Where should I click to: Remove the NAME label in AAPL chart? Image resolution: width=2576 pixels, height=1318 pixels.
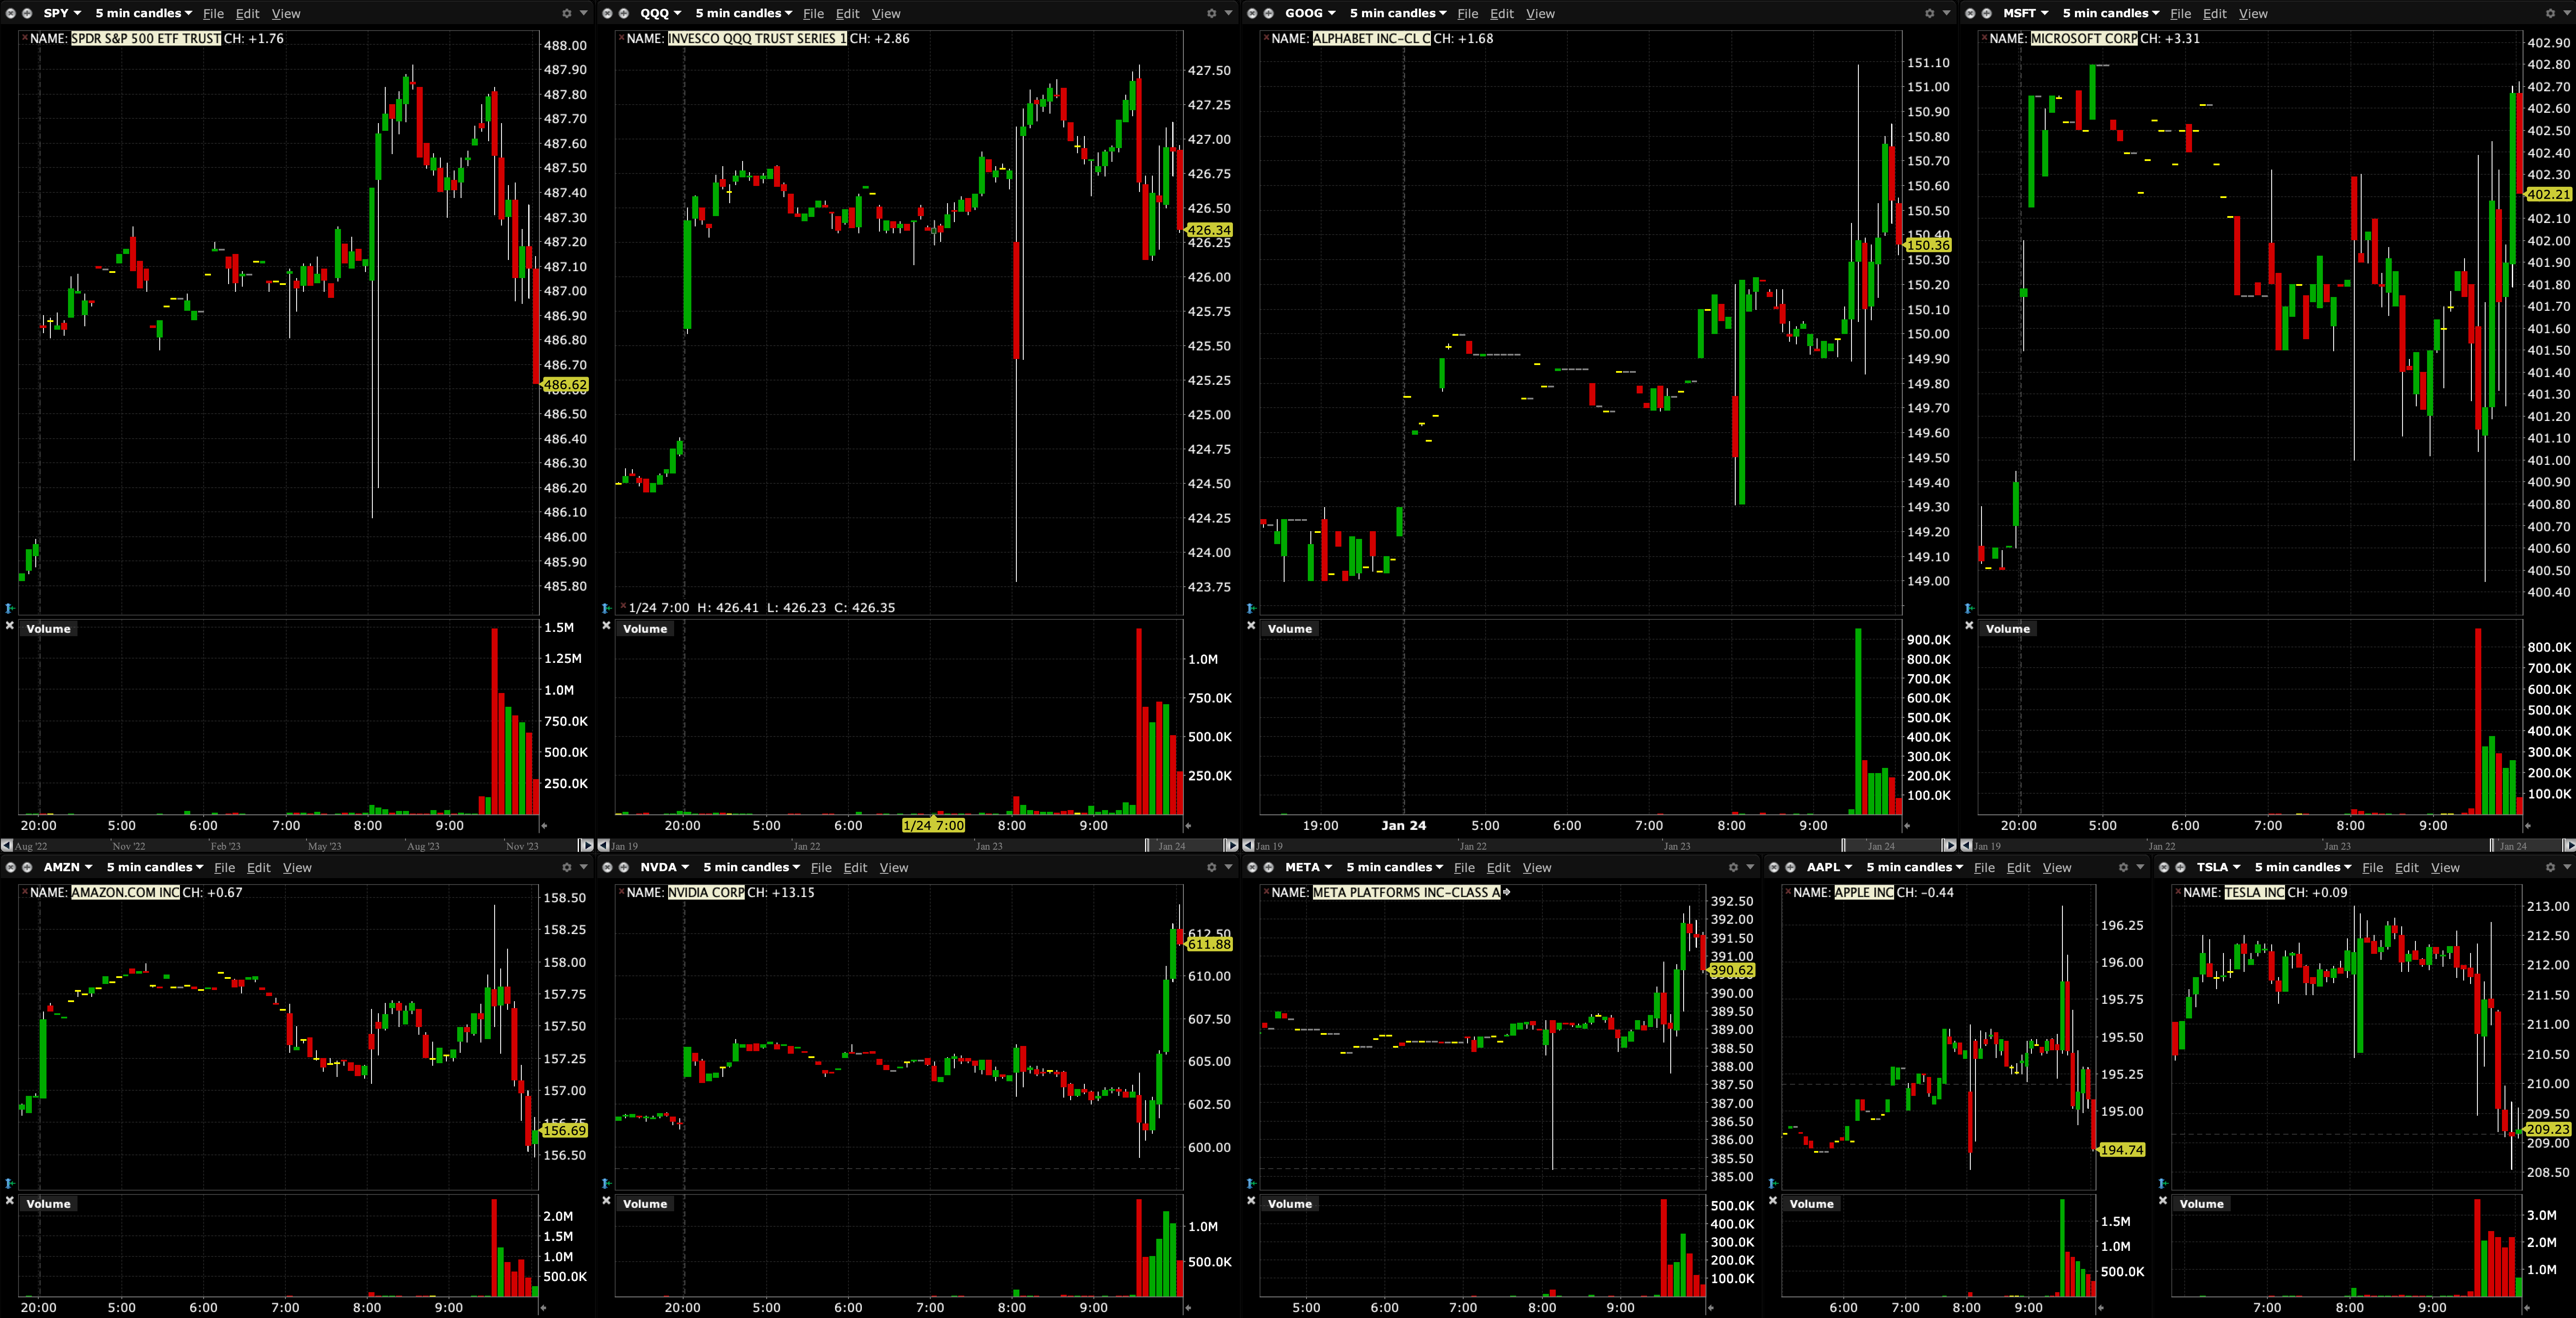tap(1787, 890)
